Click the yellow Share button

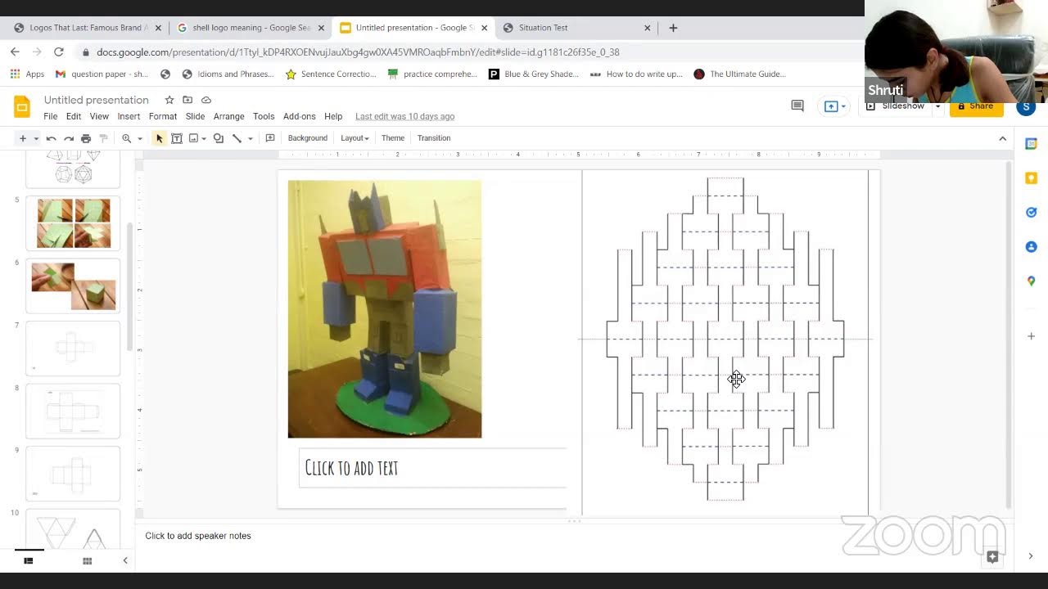(x=977, y=106)
